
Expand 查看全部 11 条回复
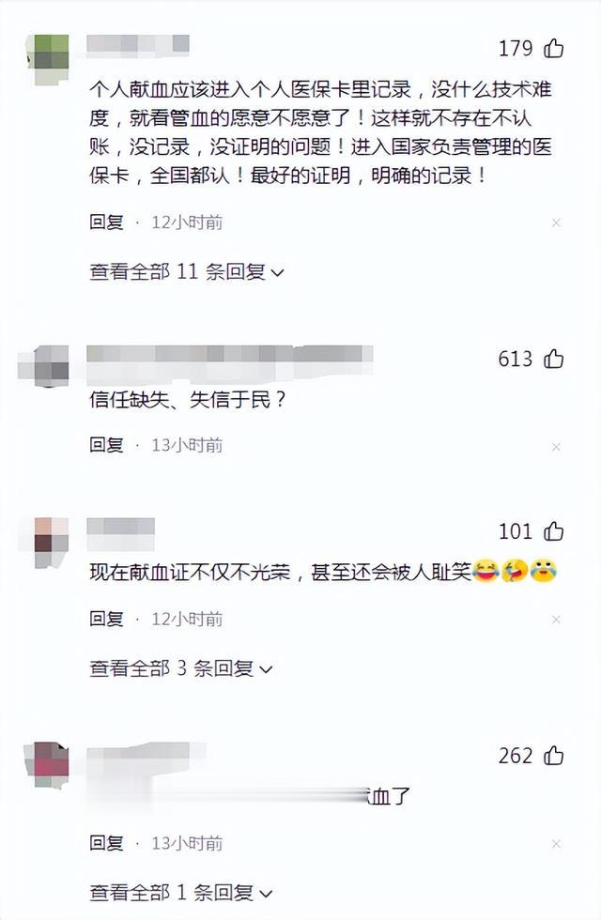[187, 271]
